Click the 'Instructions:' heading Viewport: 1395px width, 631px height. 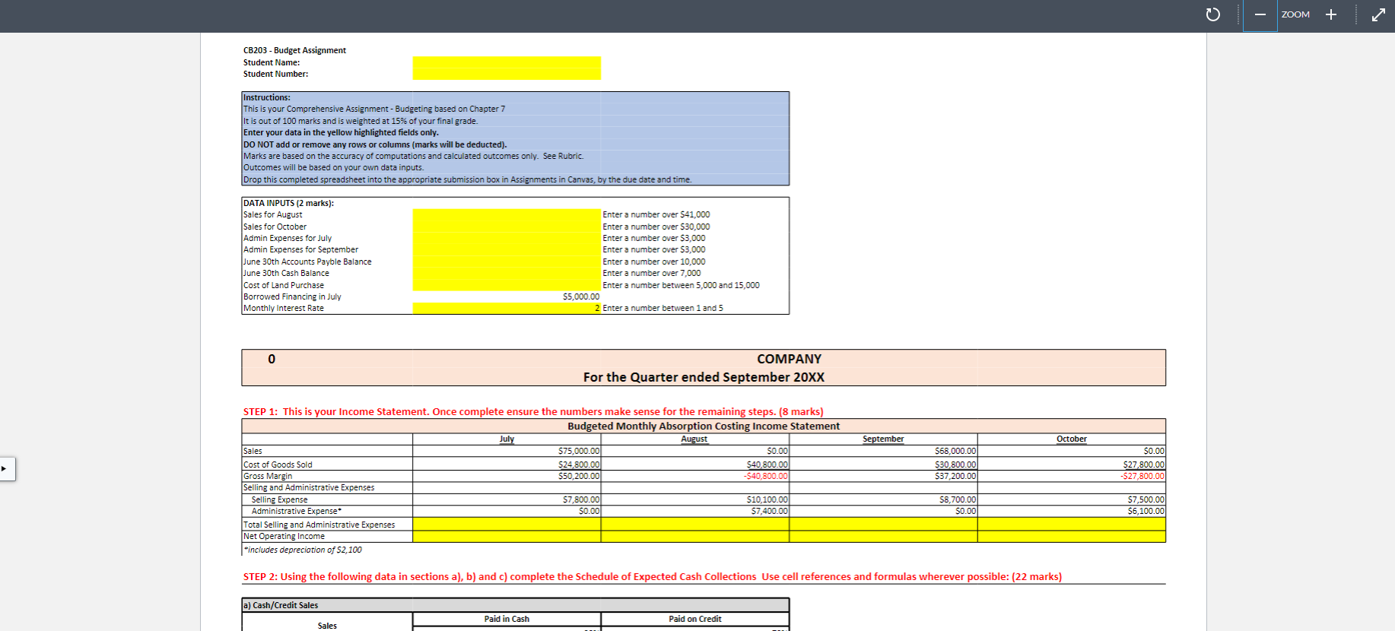tap(267, 97)
